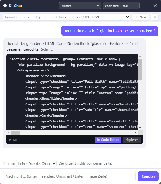The image size is (161, 184).
Task: Click the horizontal scroll left arrow
Action: [x=8, y=133]
